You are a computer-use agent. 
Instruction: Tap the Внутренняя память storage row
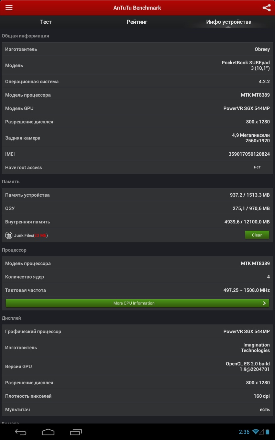[137, 222]
